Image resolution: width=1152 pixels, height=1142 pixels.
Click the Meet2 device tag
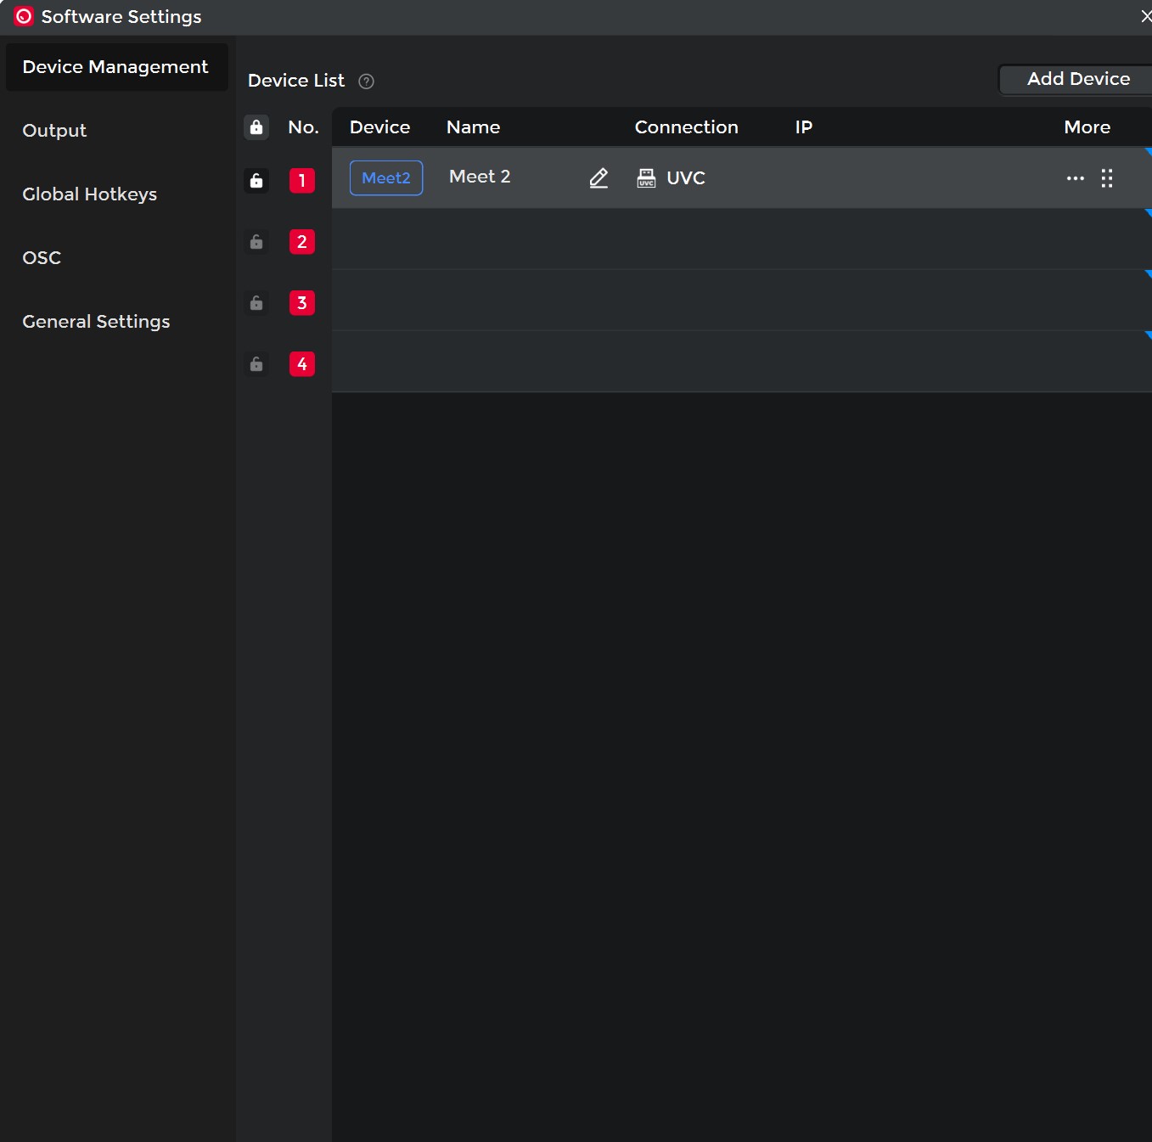386,178
